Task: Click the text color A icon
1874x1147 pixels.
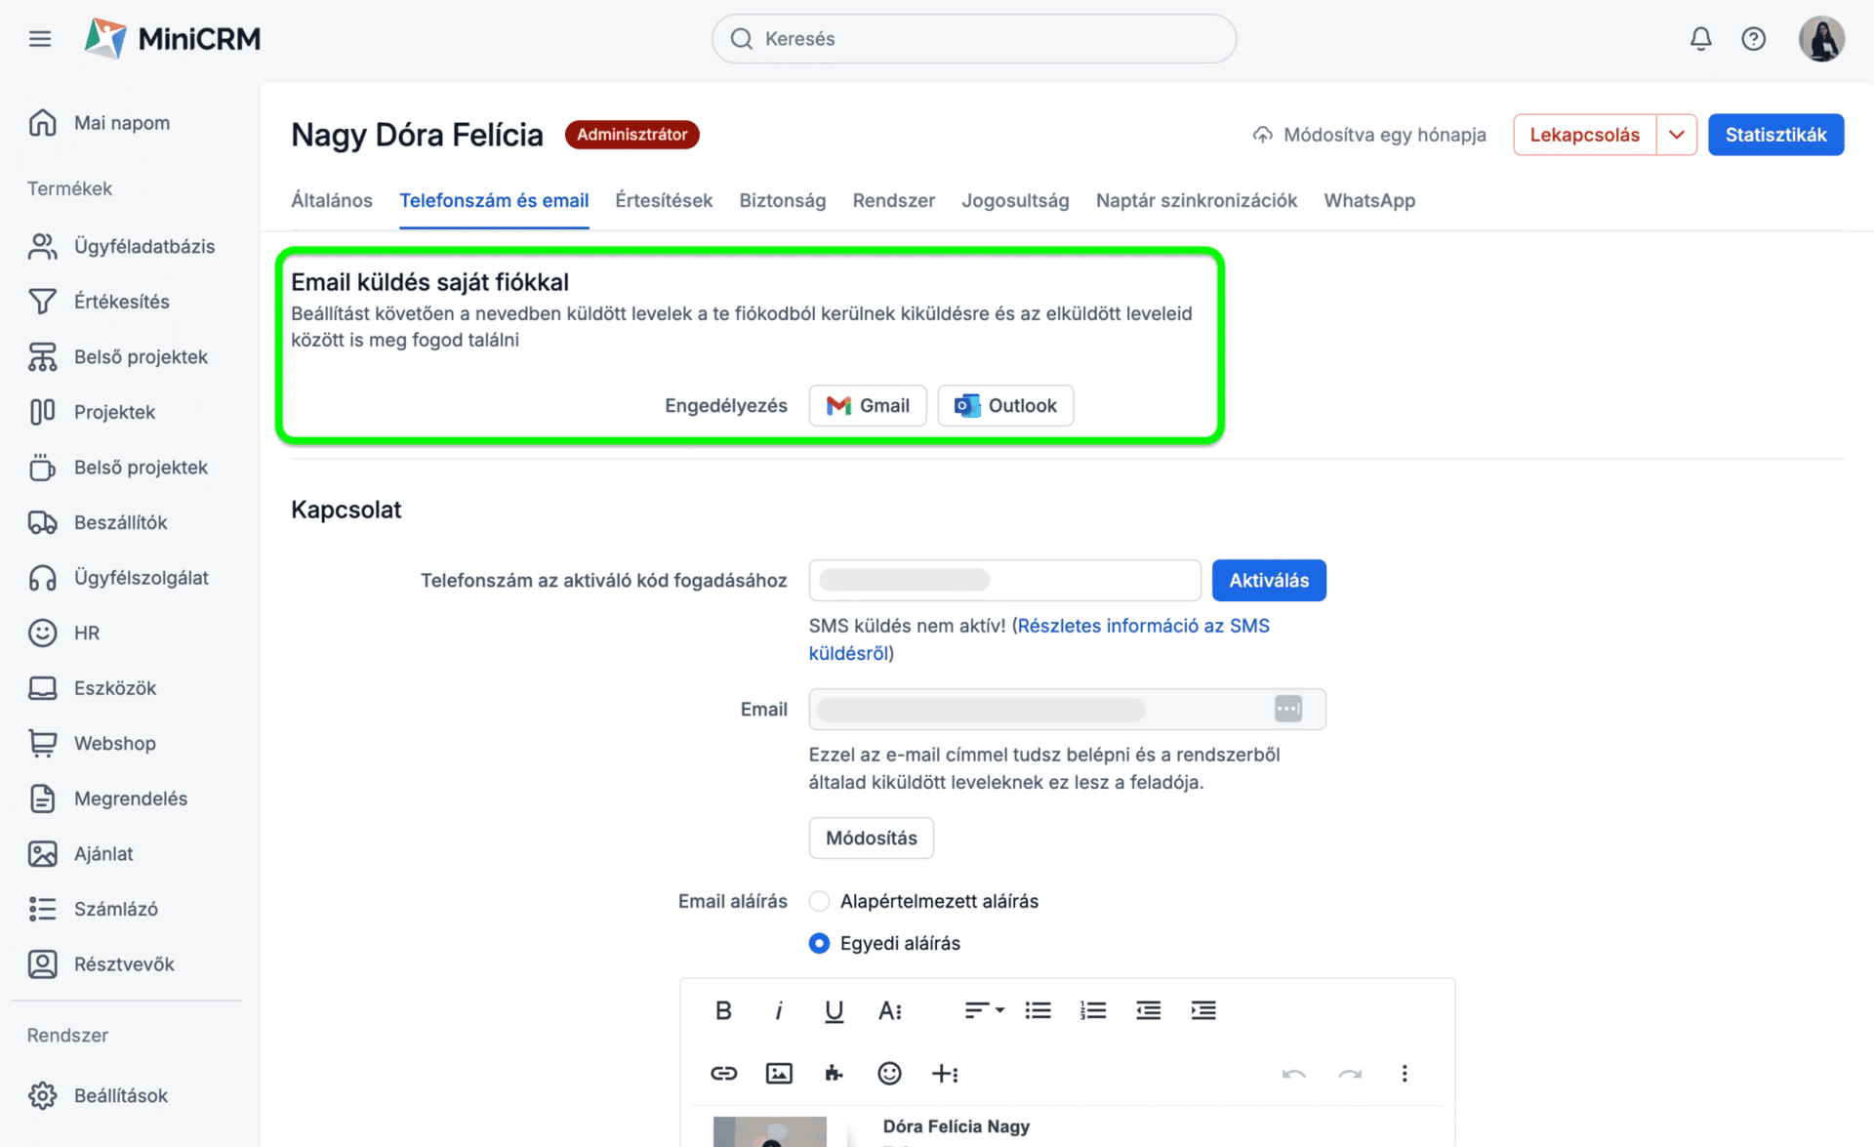Action: point(889,1010)
